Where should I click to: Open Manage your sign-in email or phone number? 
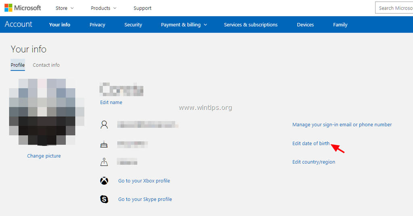coord(342,125)
